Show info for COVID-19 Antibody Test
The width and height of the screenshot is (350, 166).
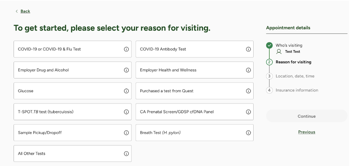tap(248, 49)
